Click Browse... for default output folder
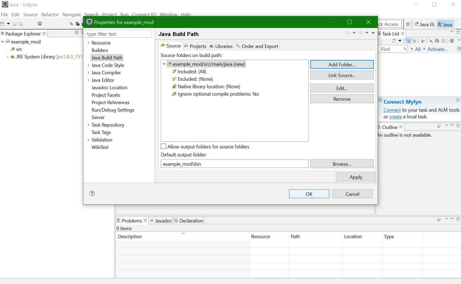Image resolution: width=461 pixels, height=284 pixels. tap(342, 164)
